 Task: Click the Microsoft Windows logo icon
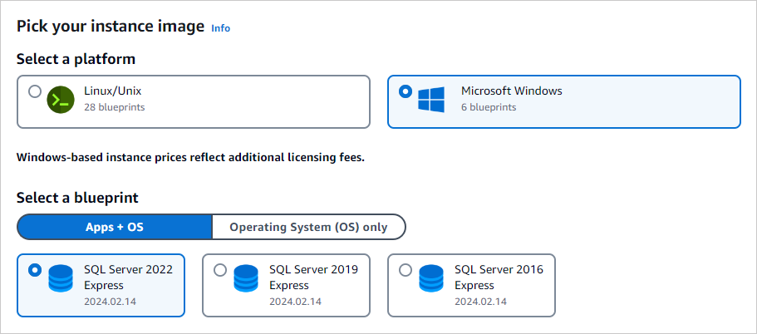pos(430,100)
